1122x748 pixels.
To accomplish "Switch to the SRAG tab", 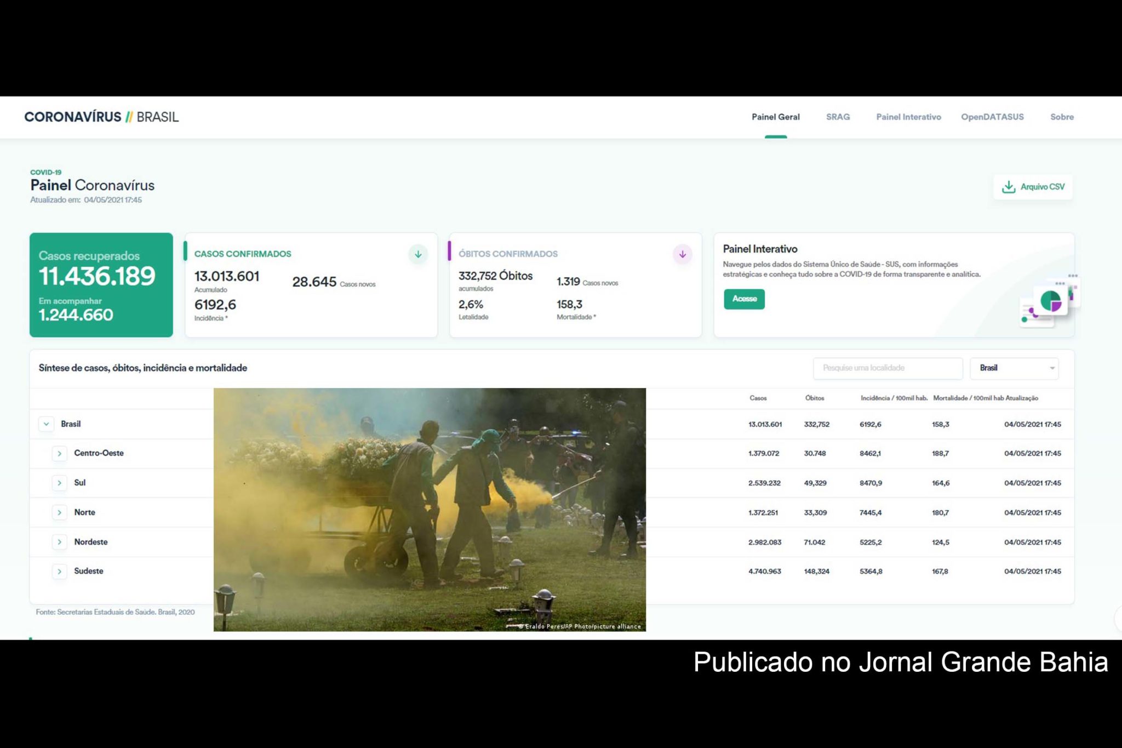I will [x=838, y=117].
